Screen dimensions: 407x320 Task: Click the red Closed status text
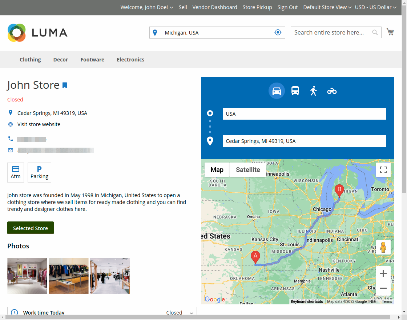point(15,100)
